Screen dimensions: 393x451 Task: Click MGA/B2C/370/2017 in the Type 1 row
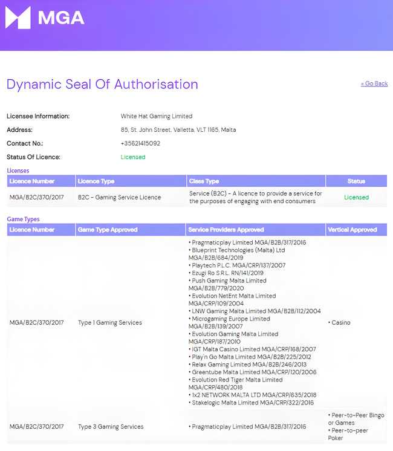(36, 323)
